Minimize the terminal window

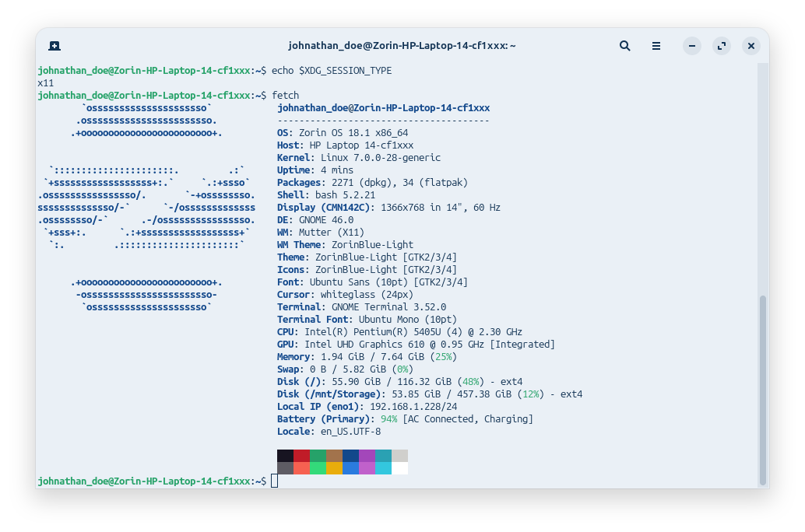692,46
